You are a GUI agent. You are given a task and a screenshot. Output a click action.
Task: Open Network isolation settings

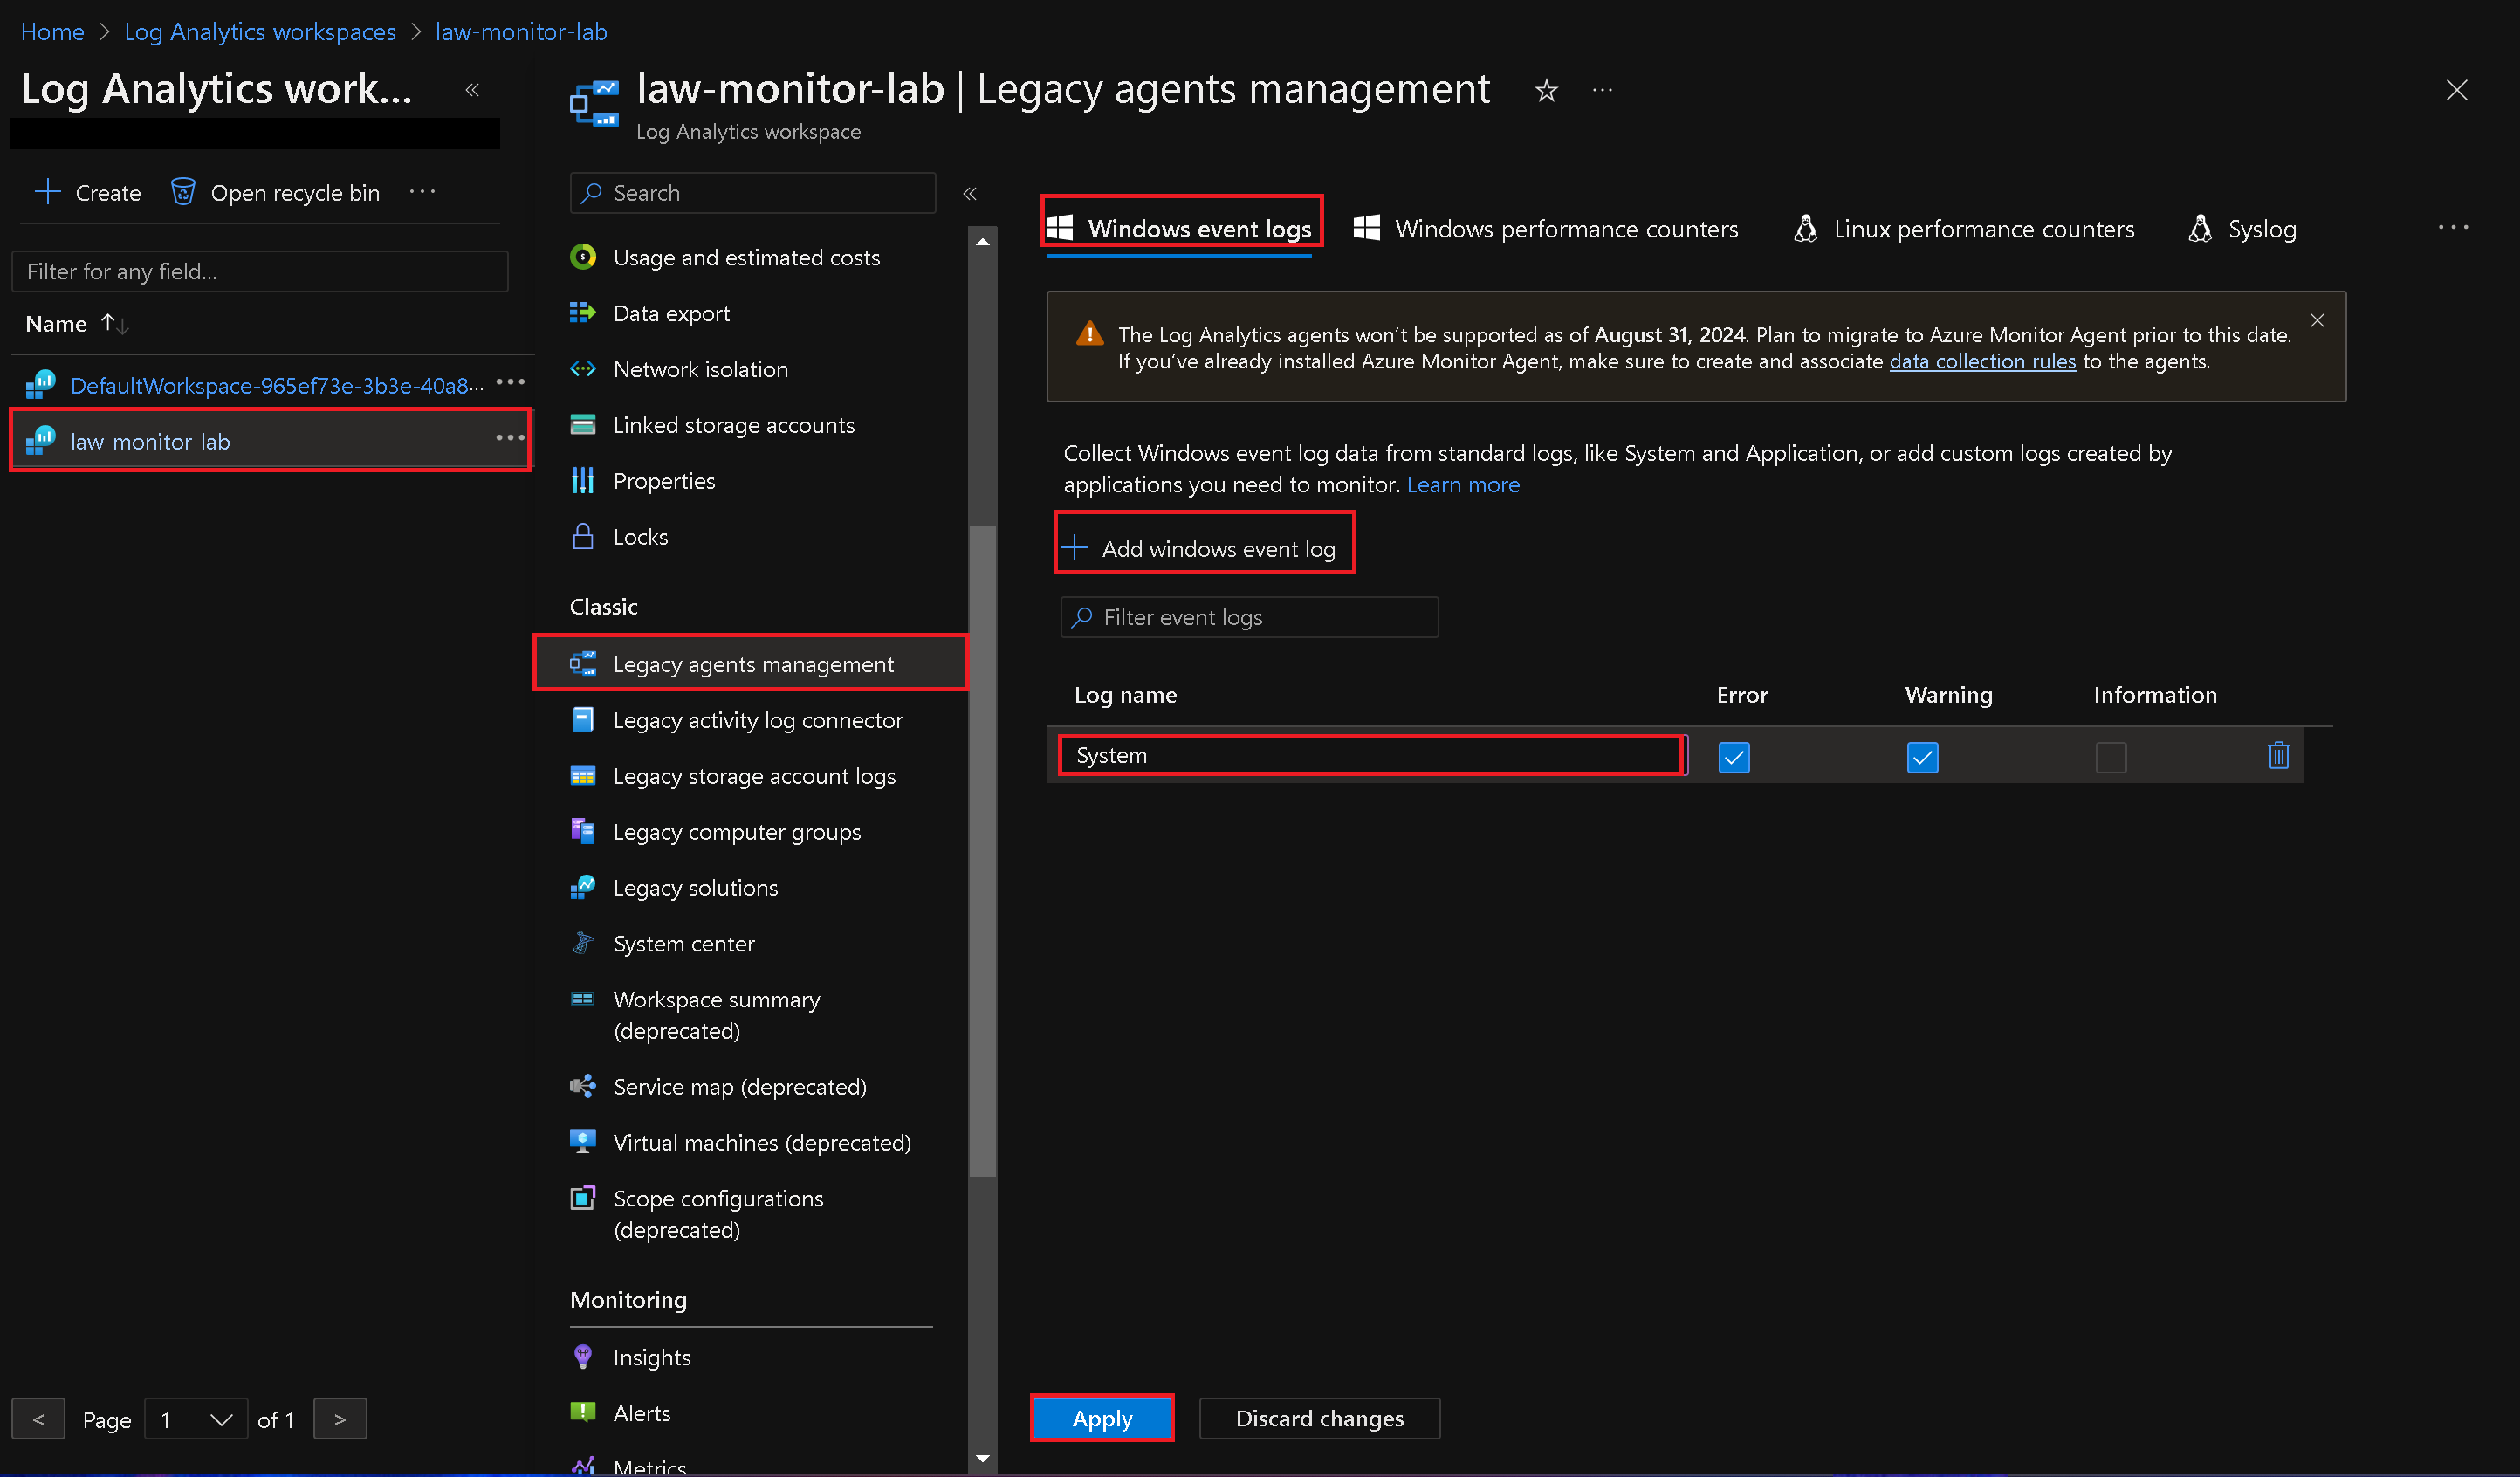[x=699, y=369]
